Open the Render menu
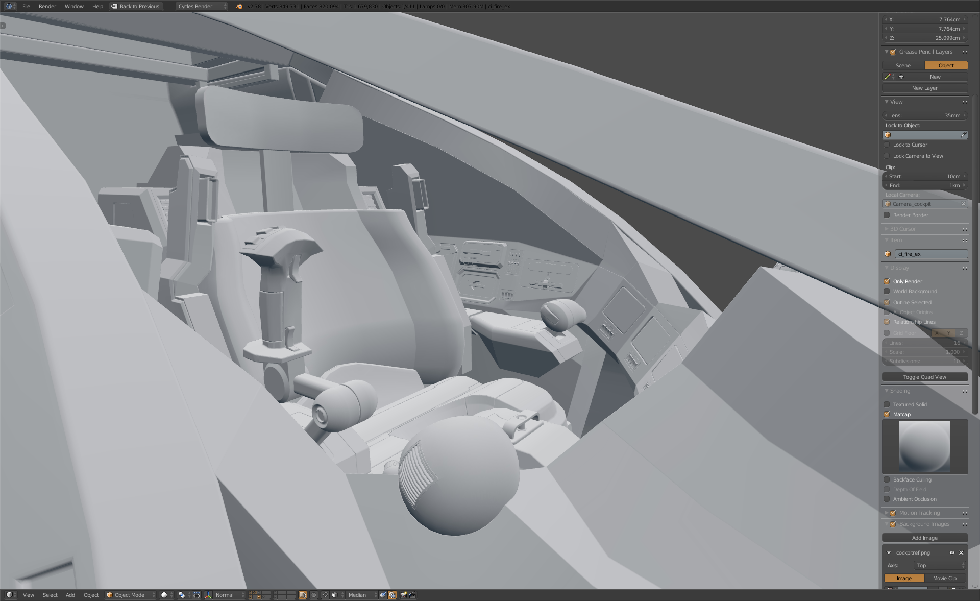The width and height of the screenshot is (980, 601). [x=47, y=6]
